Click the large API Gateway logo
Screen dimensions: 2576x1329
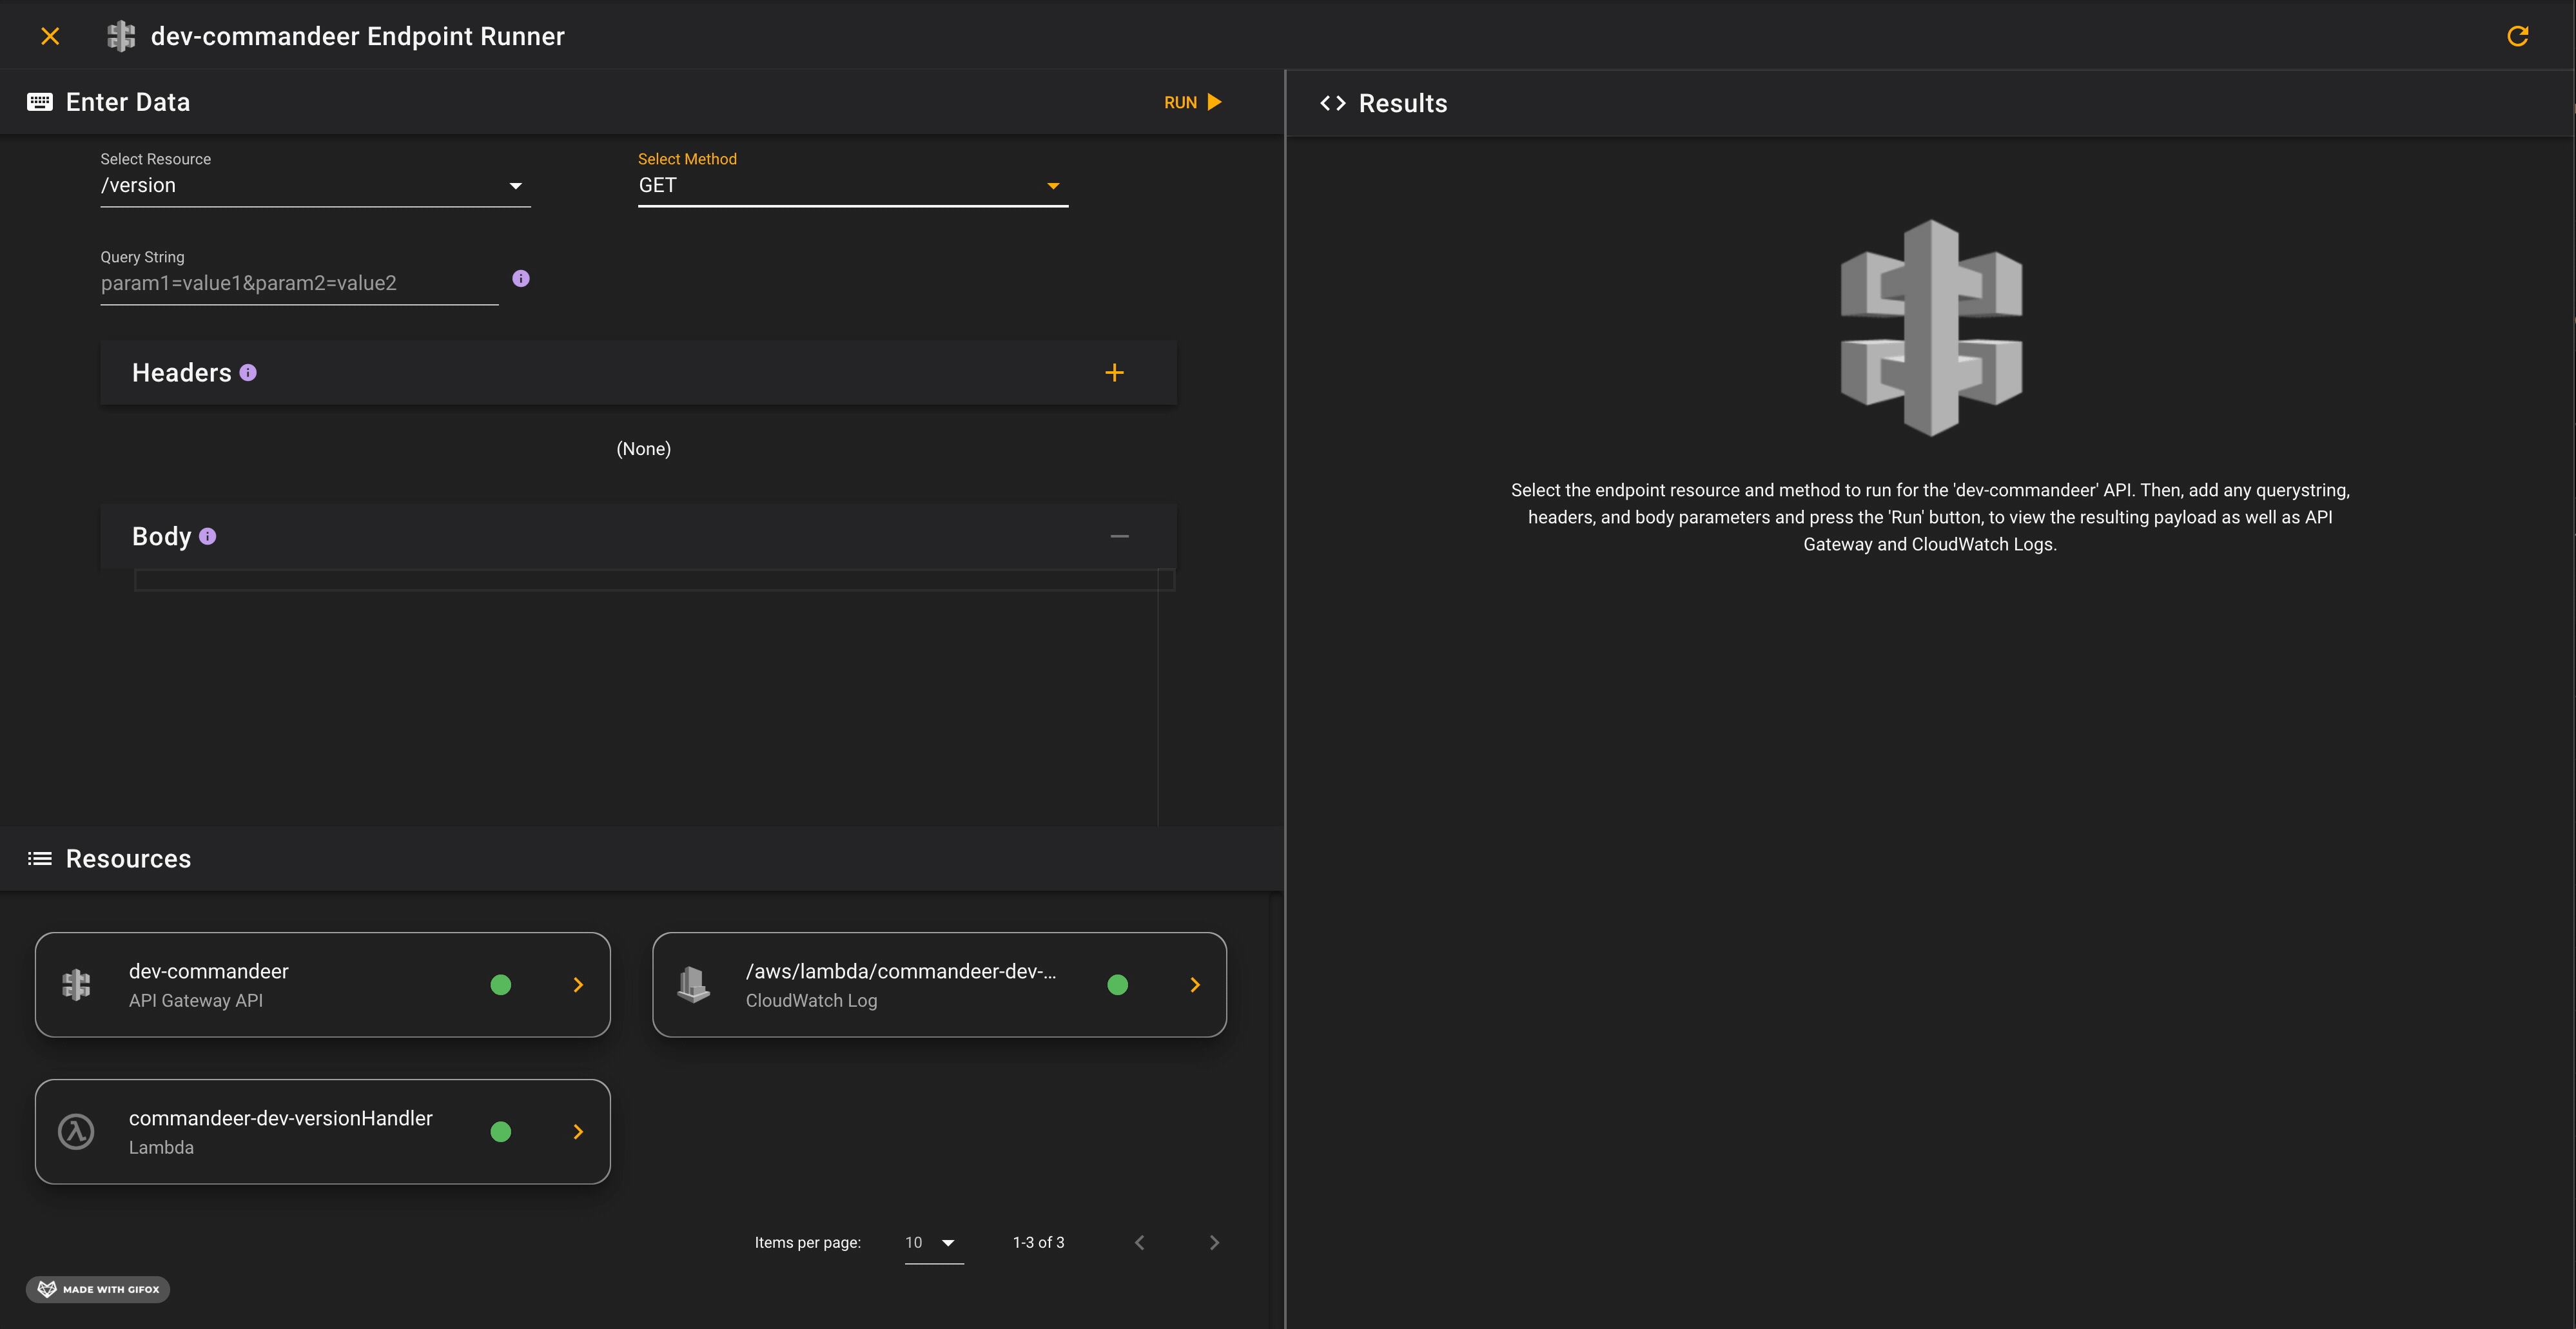[x=1931, y=328]
